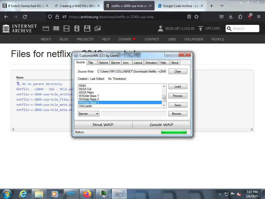This screenshot has height=199, width=265.
Task: Clear the Source Wad path
Action: [x=178, y=72]
